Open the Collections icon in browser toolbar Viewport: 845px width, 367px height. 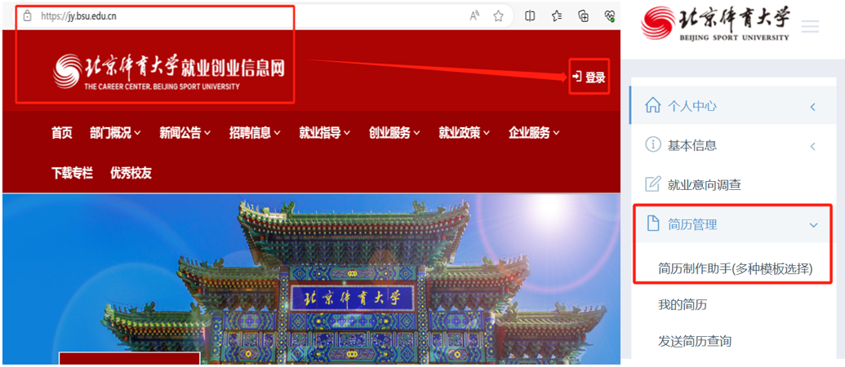point(583,15)
